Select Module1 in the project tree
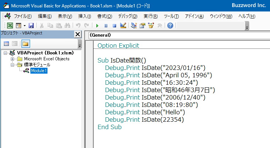 coord(39,71)
